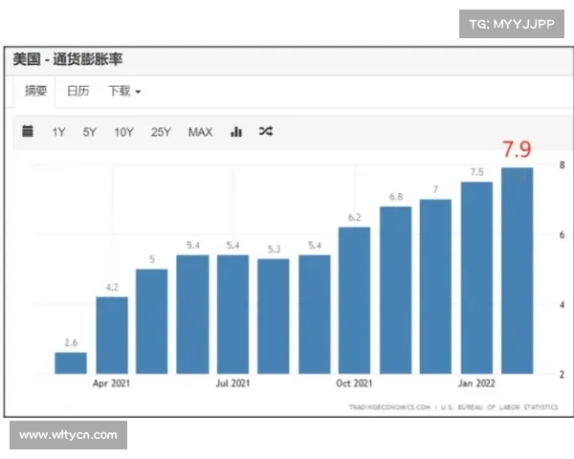Image resolution: width=574 pixels, height=459 pixels.
Task: Select the MAX time range
Action: click(200, 132)
